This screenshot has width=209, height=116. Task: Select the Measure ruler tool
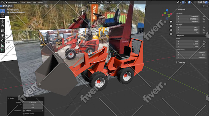(2, 46)
